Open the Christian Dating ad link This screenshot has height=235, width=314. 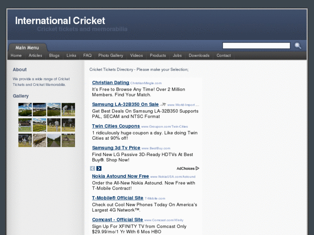[111, 83]
